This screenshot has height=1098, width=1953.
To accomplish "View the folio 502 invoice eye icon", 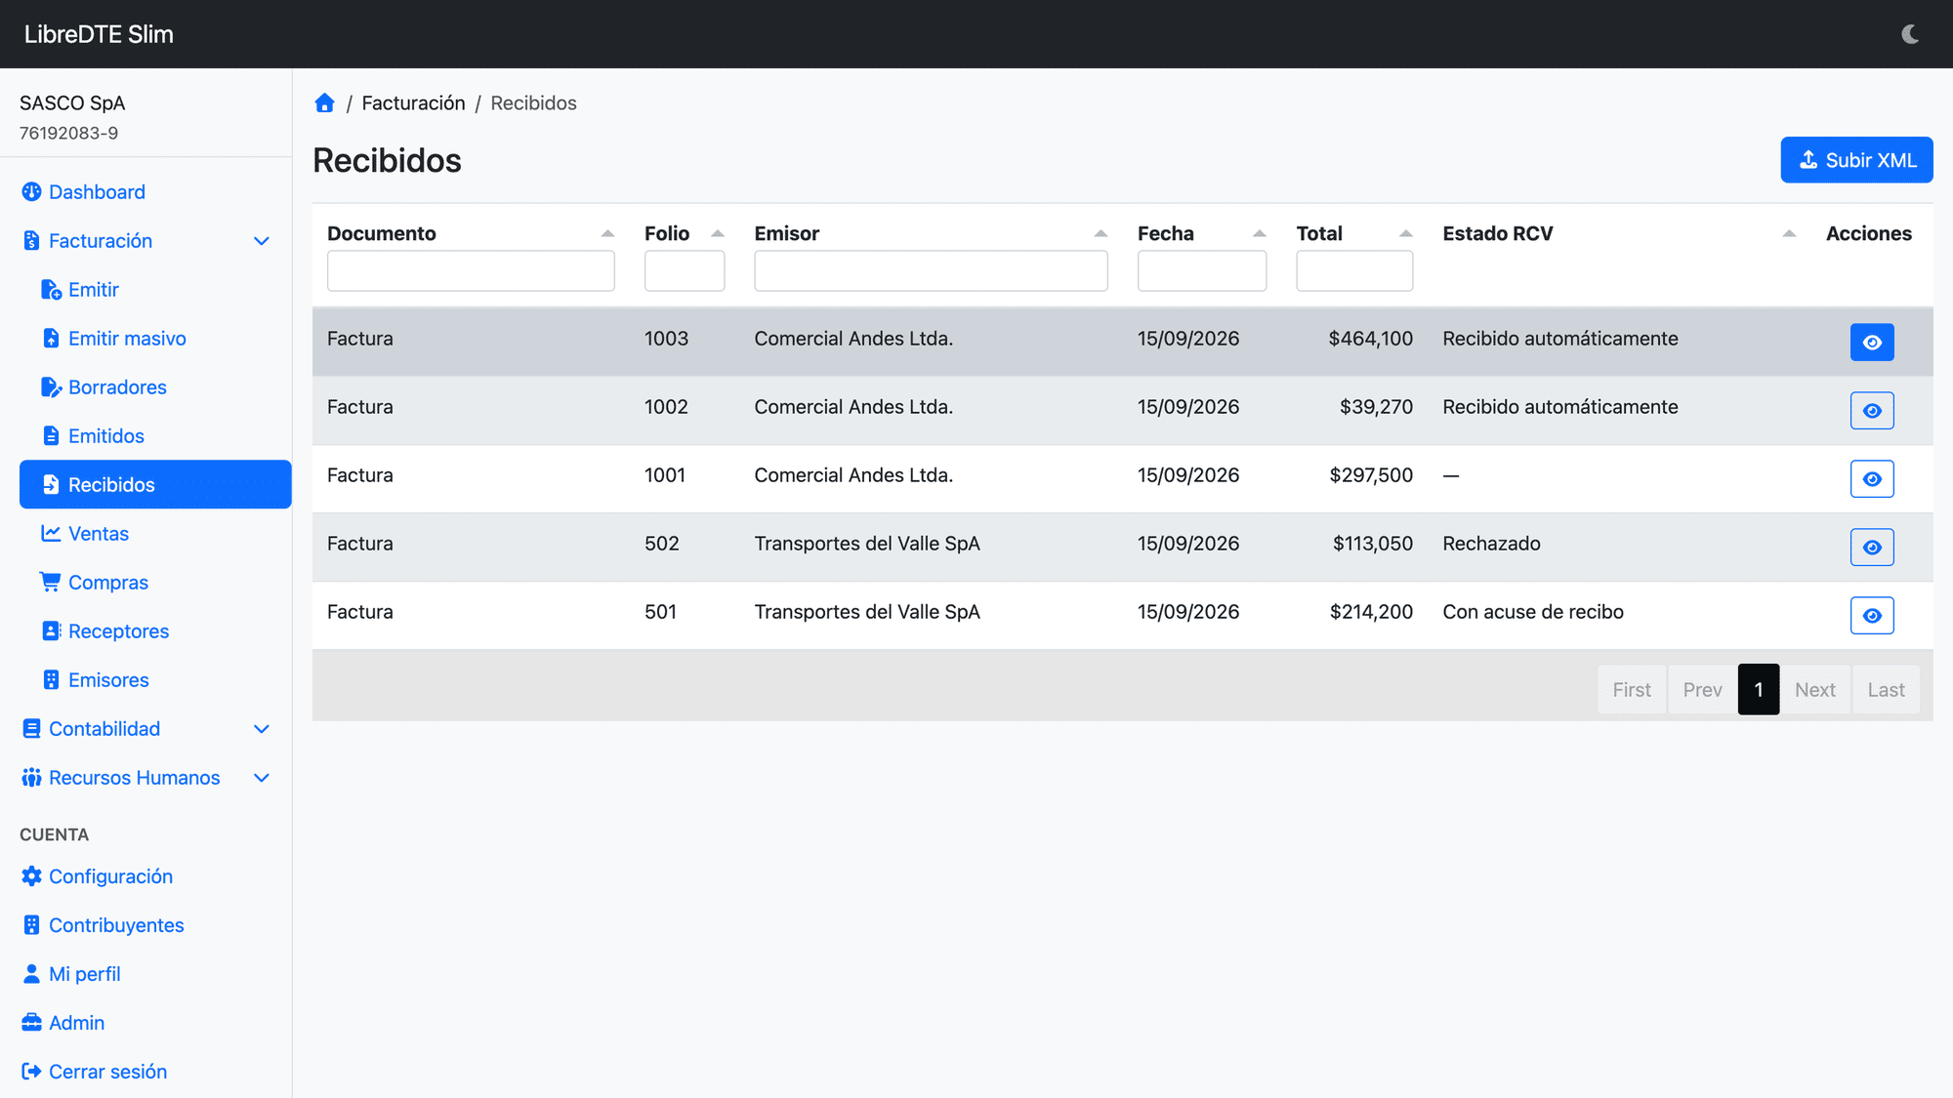I will (x=1872, y=548).
